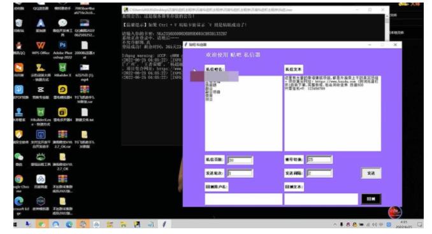Image resolution: width=432 pixels, height=234 pixels.
Task: Open the blue letter A desktop app icon
Action: (41, 25)
